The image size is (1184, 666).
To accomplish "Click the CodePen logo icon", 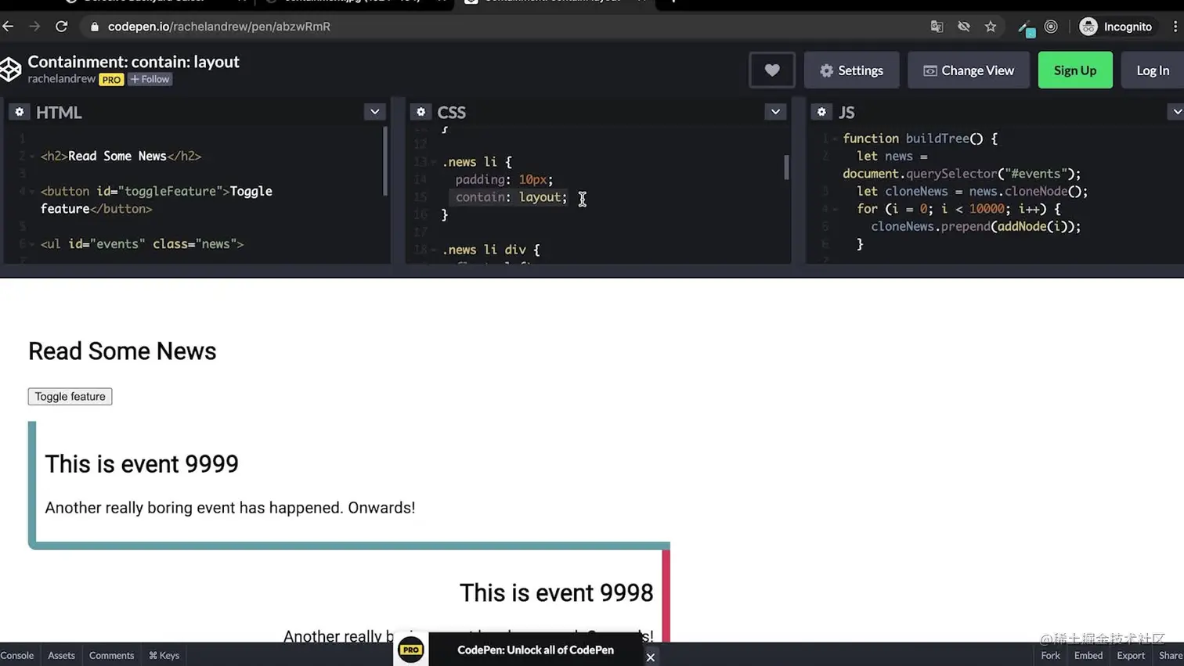I will [10, 70].
